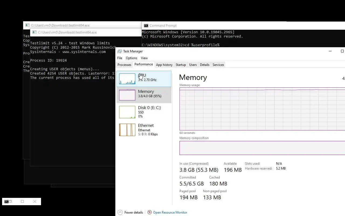345x216 pixels.
Task: Click the Memory composition bar
Action: [x=262, y=148]
